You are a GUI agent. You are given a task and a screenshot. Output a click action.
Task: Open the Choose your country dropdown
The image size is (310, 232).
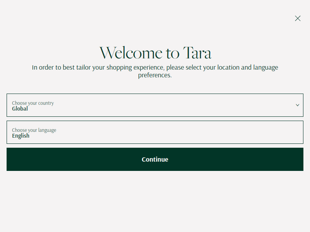click(155, 105)
